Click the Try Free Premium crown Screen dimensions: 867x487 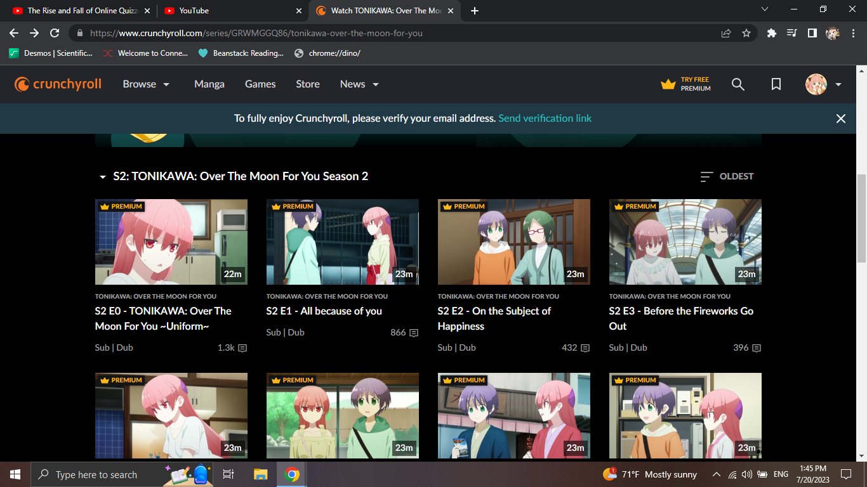point(668,84)
